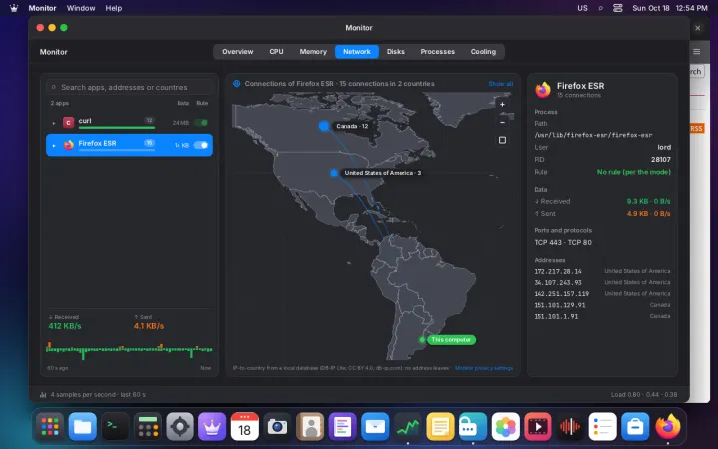Expand the Firefox ESR app row
This screenshot has height=449, width=718.
tap(54, 146)
